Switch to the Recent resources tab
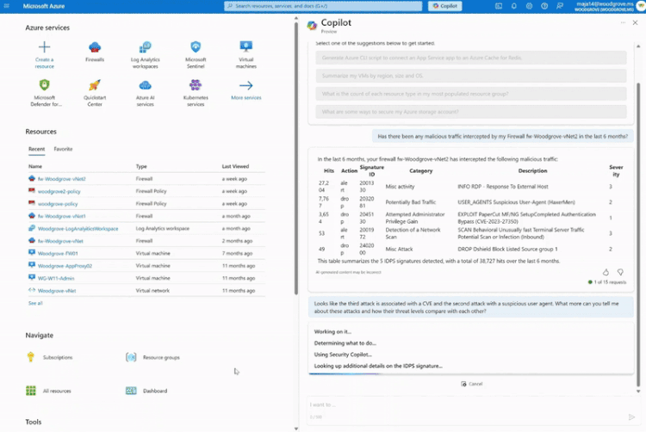This screenshot has width=646, height=432. [x=37, y=149]
